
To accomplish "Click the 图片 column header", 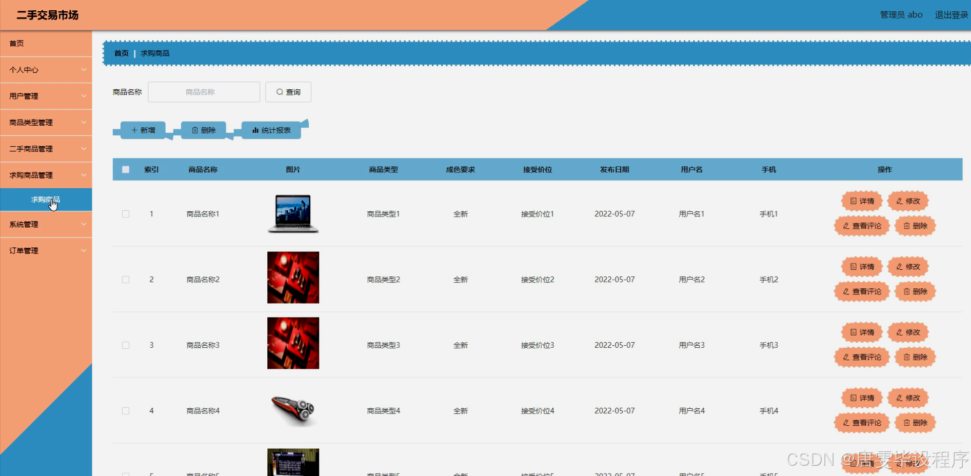I will 293,170.
